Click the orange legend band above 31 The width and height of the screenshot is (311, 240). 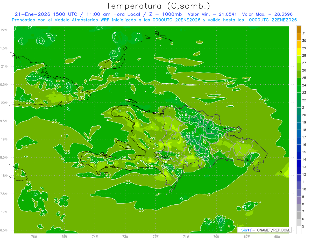pos(299,30)
